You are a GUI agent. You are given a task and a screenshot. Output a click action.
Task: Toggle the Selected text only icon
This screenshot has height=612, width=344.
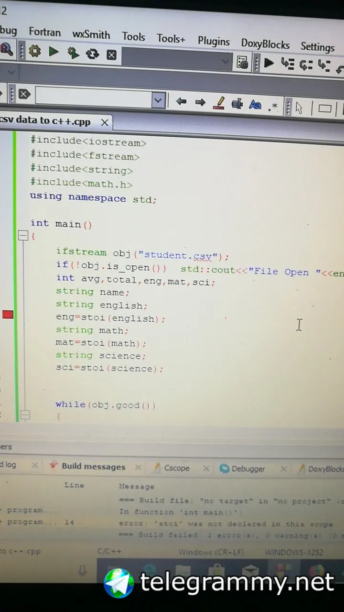pyautogui.click(x=237, y=104)
